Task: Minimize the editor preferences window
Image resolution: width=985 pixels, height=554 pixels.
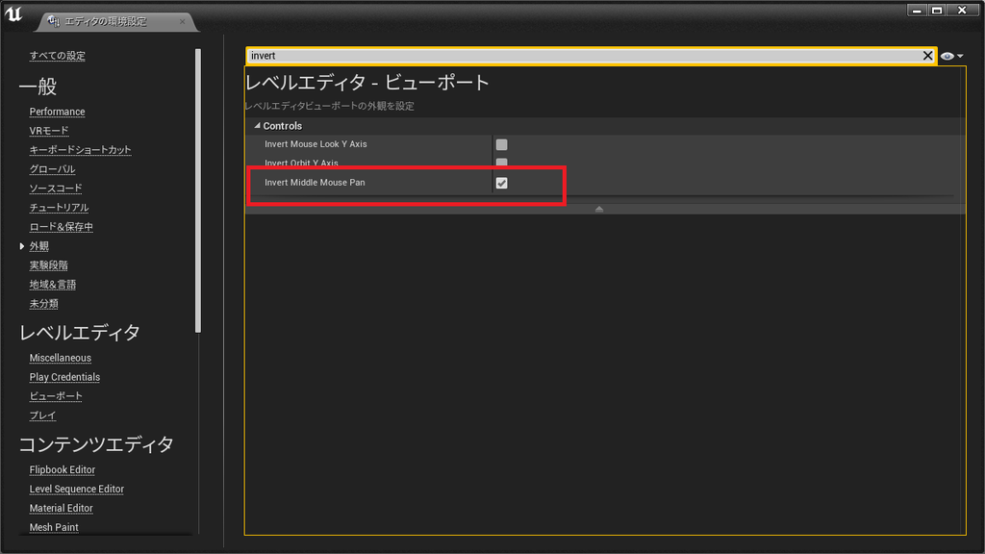Action: (917, 10)
